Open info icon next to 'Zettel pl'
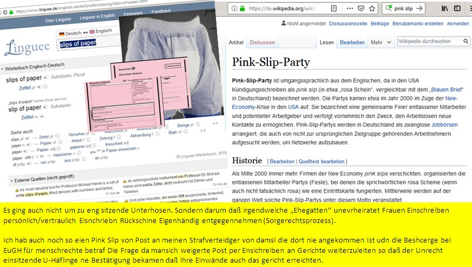The height and width of the screenshot is (267, 472). coord(45,87)
